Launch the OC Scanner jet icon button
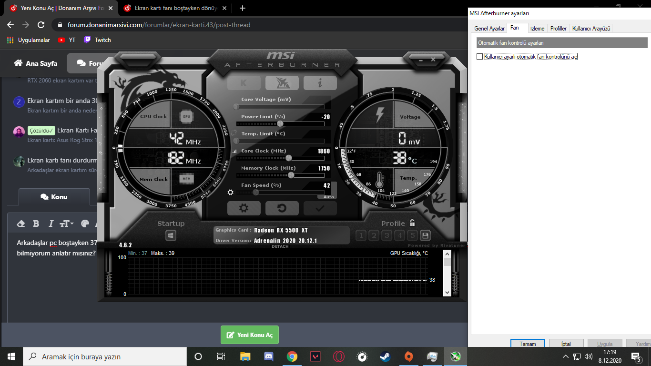Viewport: 651px width, 366px height. (282, 83)
